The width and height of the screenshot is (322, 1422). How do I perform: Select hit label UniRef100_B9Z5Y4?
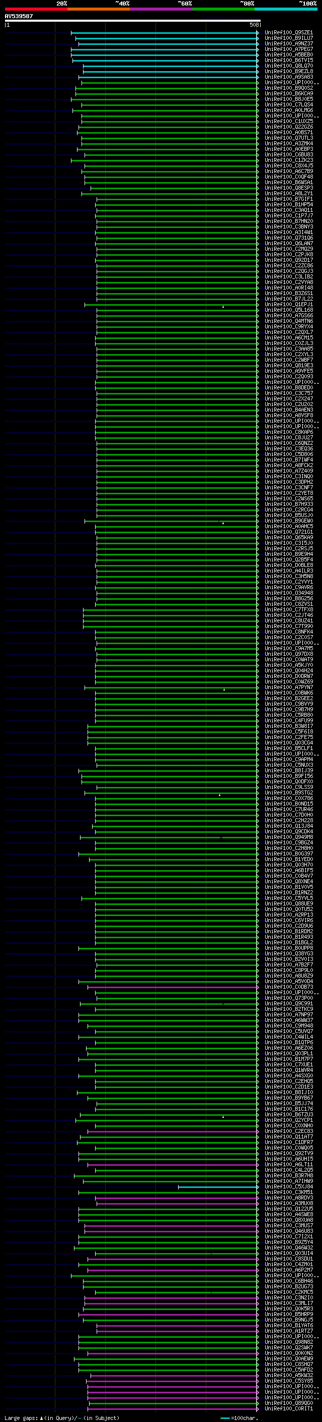coord(288,1242)
